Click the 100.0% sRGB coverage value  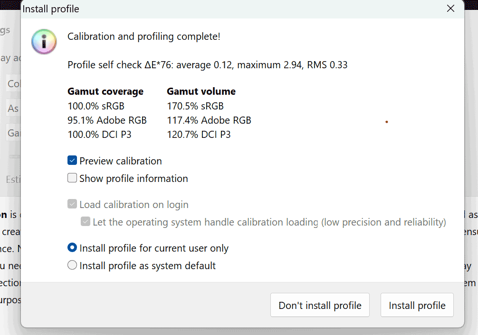[x=96, y=106]
